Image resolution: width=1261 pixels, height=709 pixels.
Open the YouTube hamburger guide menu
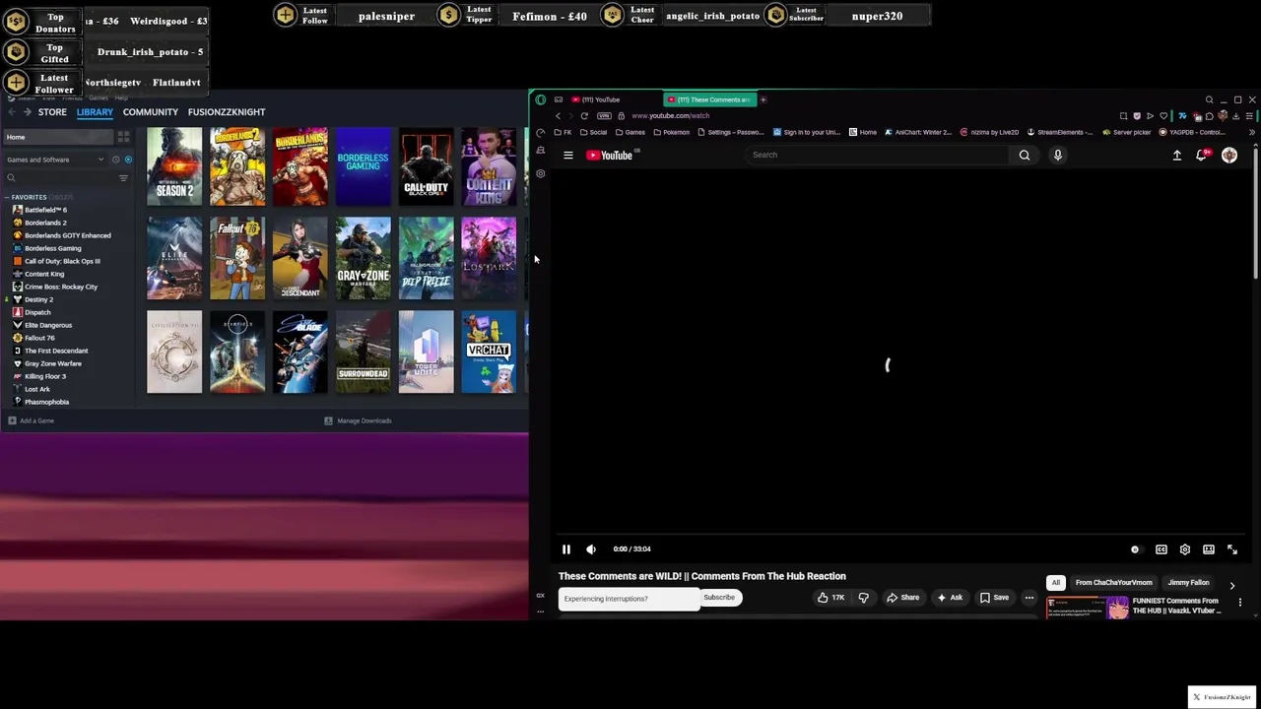[568, 156]
